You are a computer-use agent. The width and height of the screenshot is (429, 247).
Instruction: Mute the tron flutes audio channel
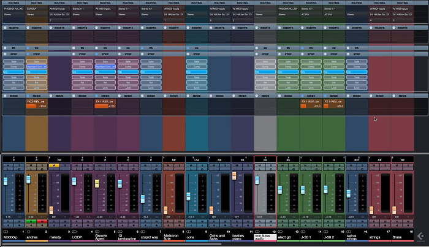click(260, 165)
